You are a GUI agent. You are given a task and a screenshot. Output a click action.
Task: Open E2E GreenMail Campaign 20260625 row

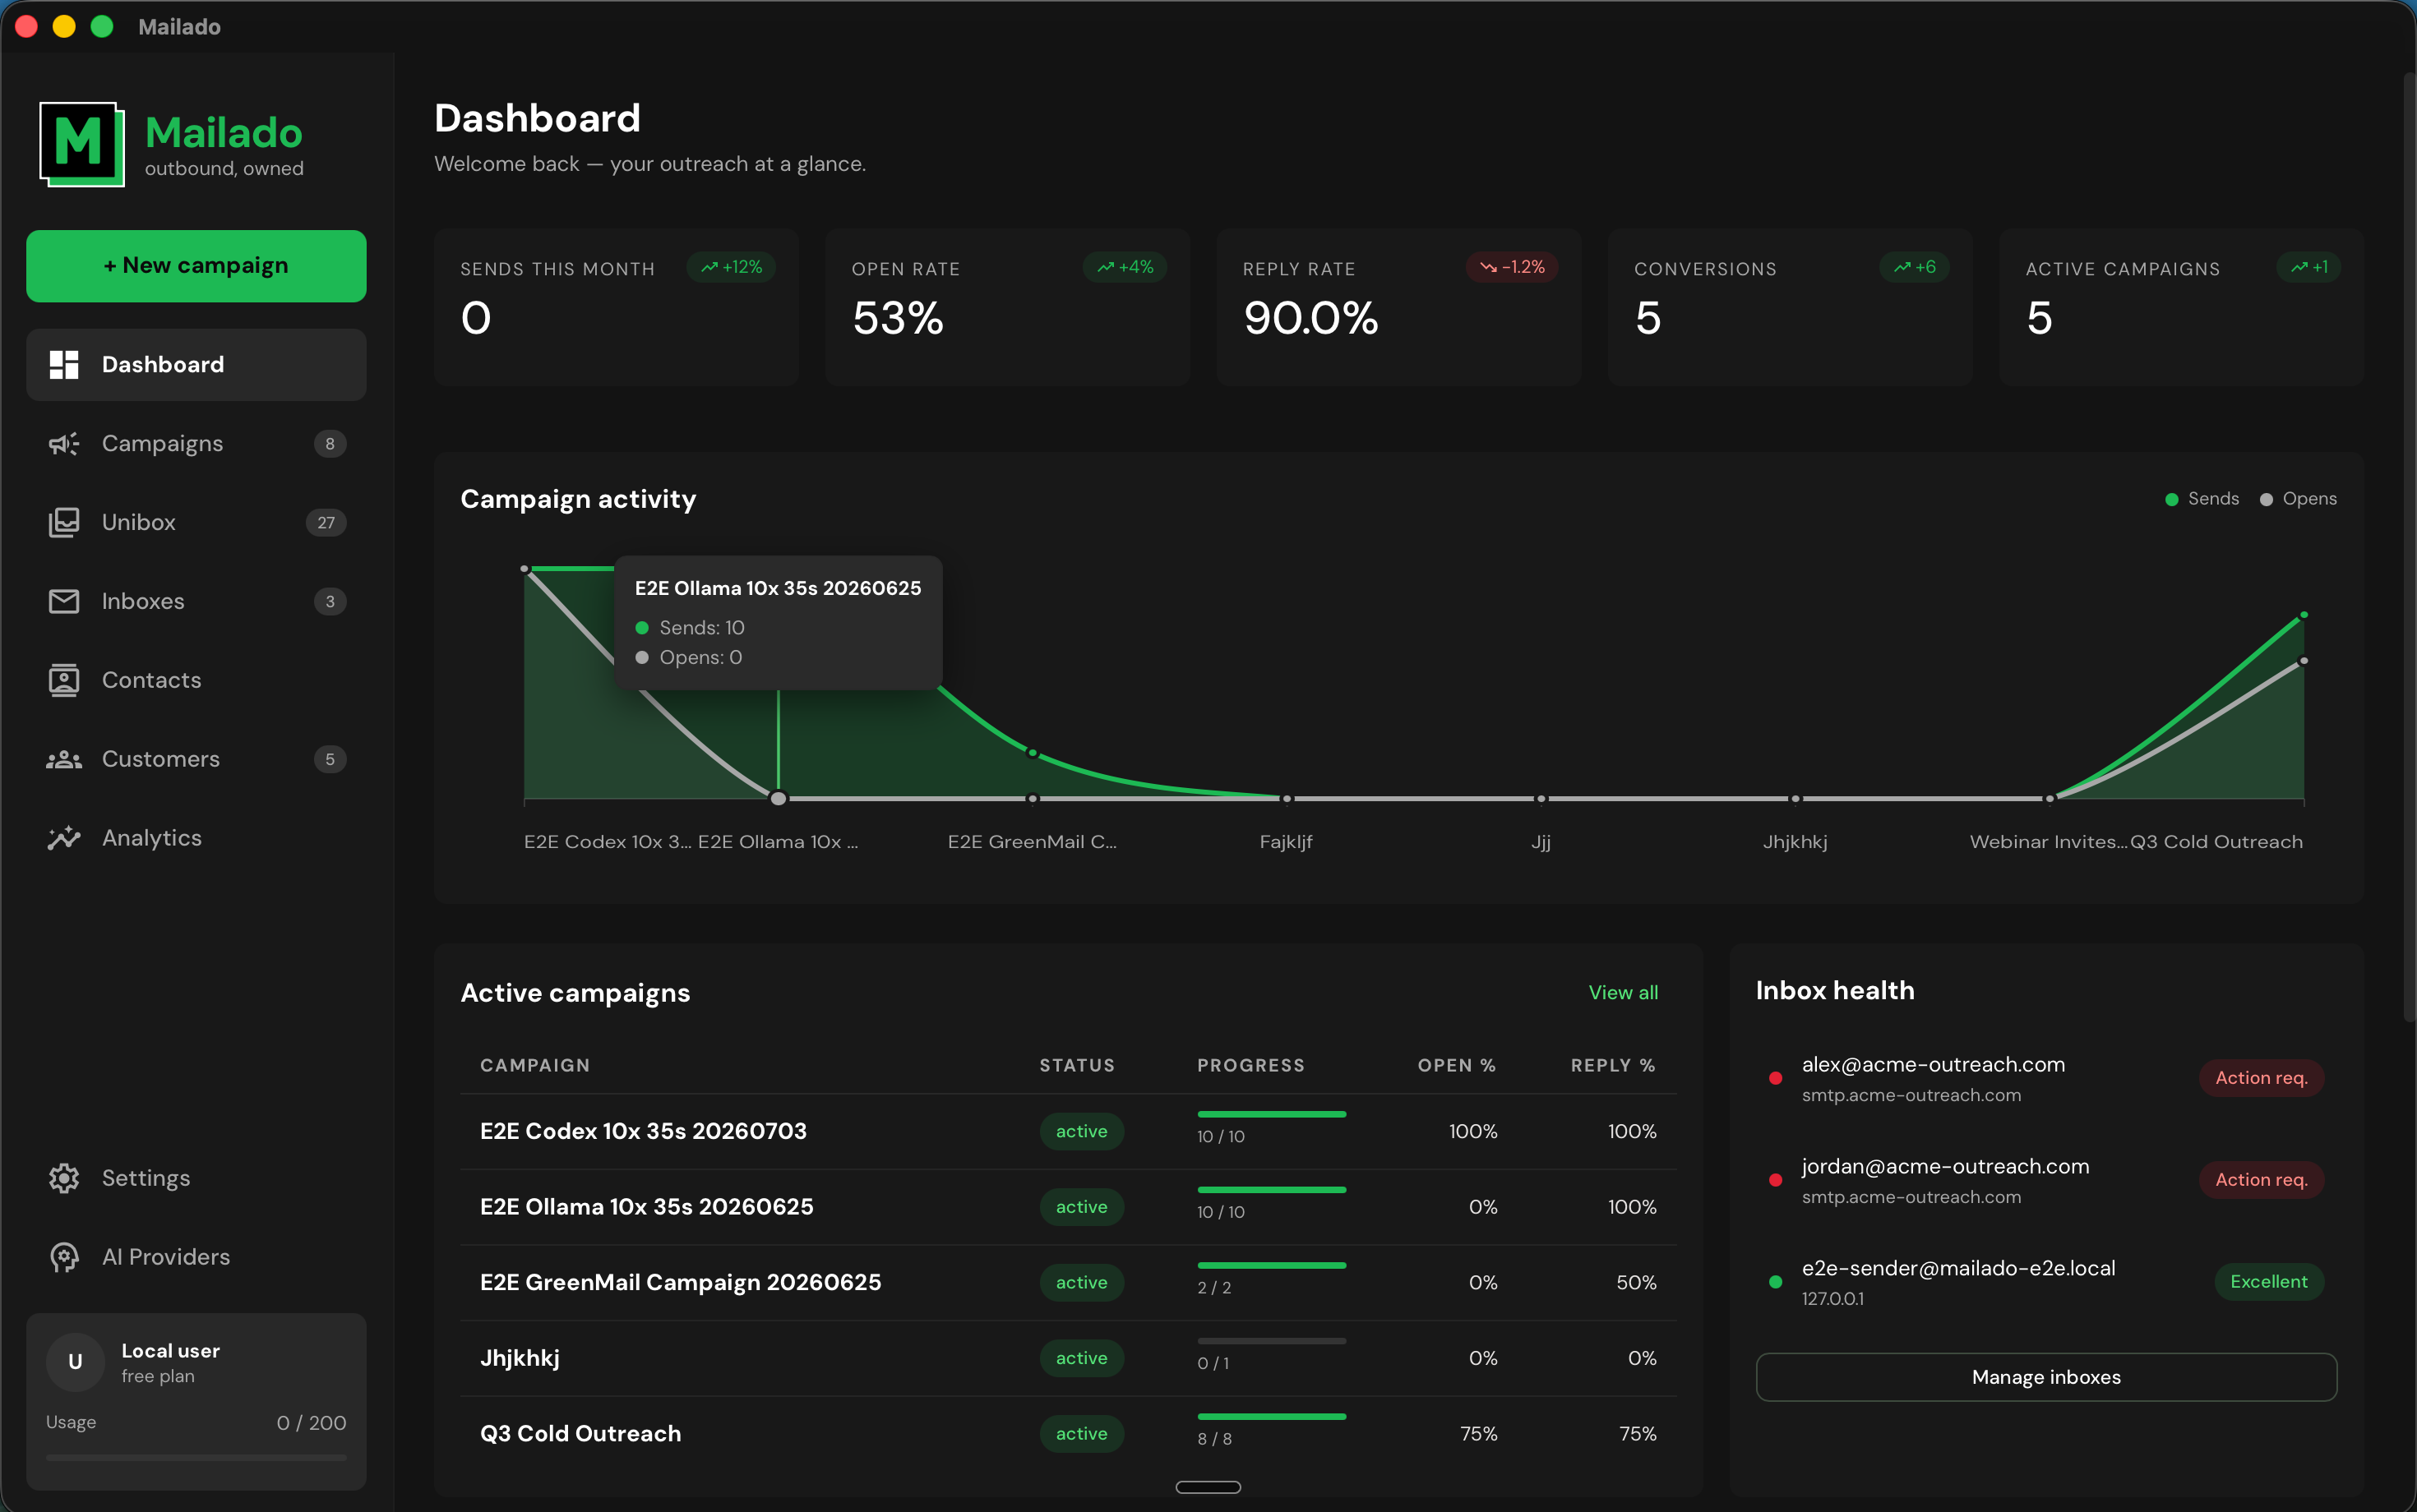click(1067, 1283)
